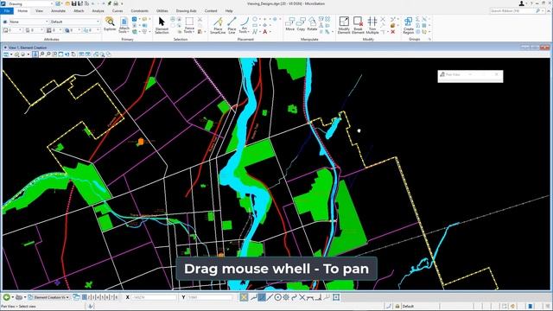Select the Break Element tool
Viewport: 553px width, 311px height.
(358, 25)
